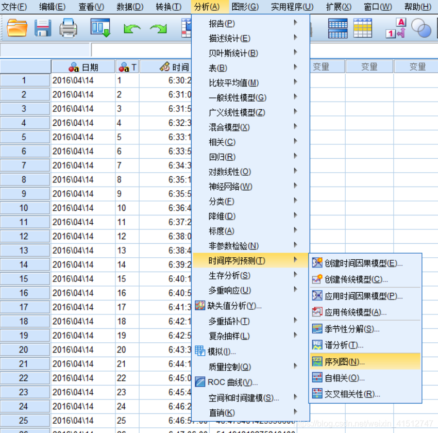This screenshot has width=438, height=433.
Task: Select Seasonal Decomposition icon
Action: pos(317,328)
